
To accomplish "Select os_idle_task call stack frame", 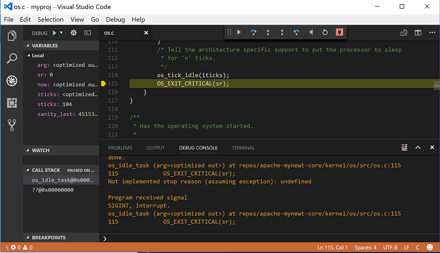I will 61,180.
